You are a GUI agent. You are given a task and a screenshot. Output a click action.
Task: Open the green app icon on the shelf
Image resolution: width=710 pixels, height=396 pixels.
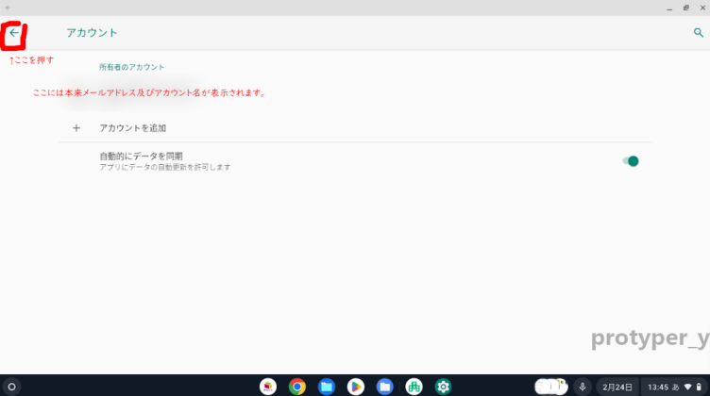coord(414,387)
